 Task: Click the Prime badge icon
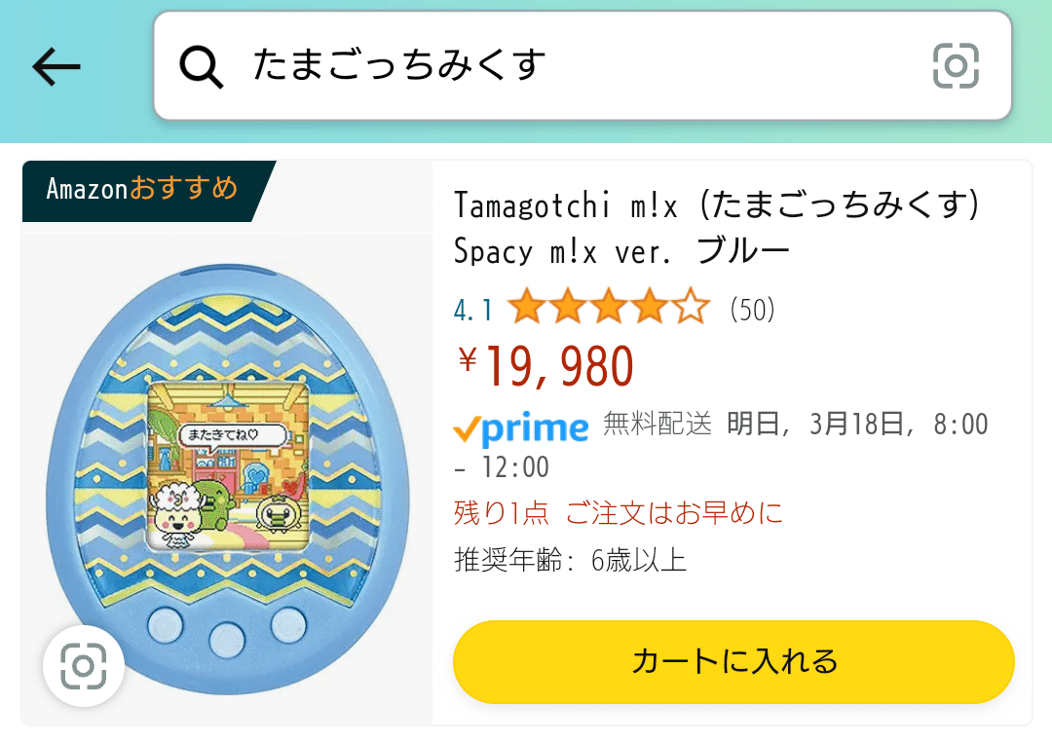522,427
